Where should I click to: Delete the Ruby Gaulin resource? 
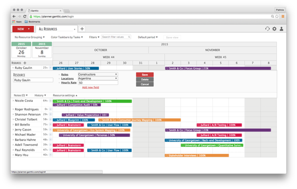tap(145, 79)
